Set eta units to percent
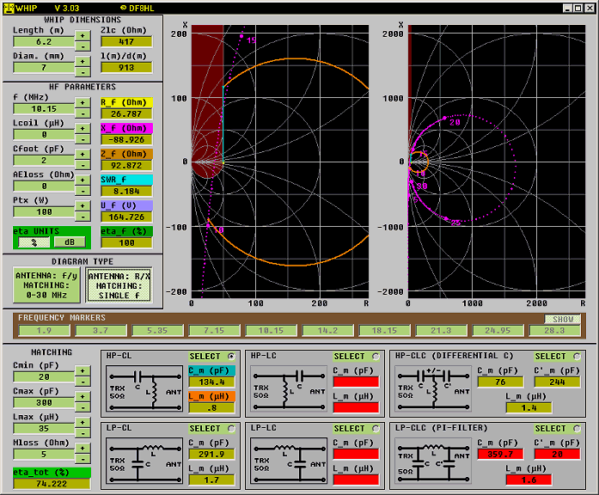Image resolution: width=599 pixels, height=495 pixels. (x=35, y=243)
